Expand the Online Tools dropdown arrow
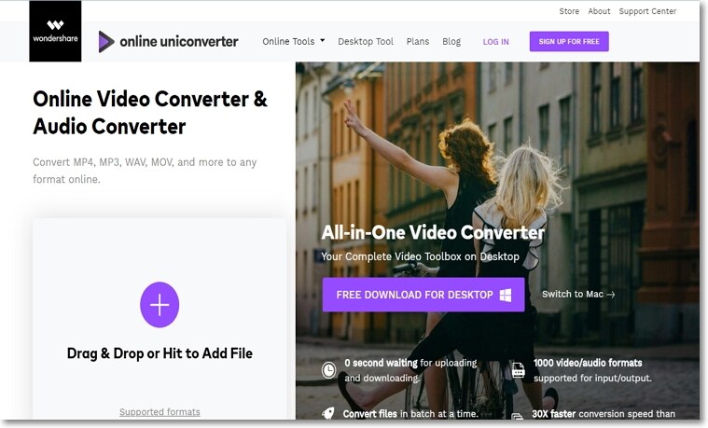 click(x=323, y=40)
